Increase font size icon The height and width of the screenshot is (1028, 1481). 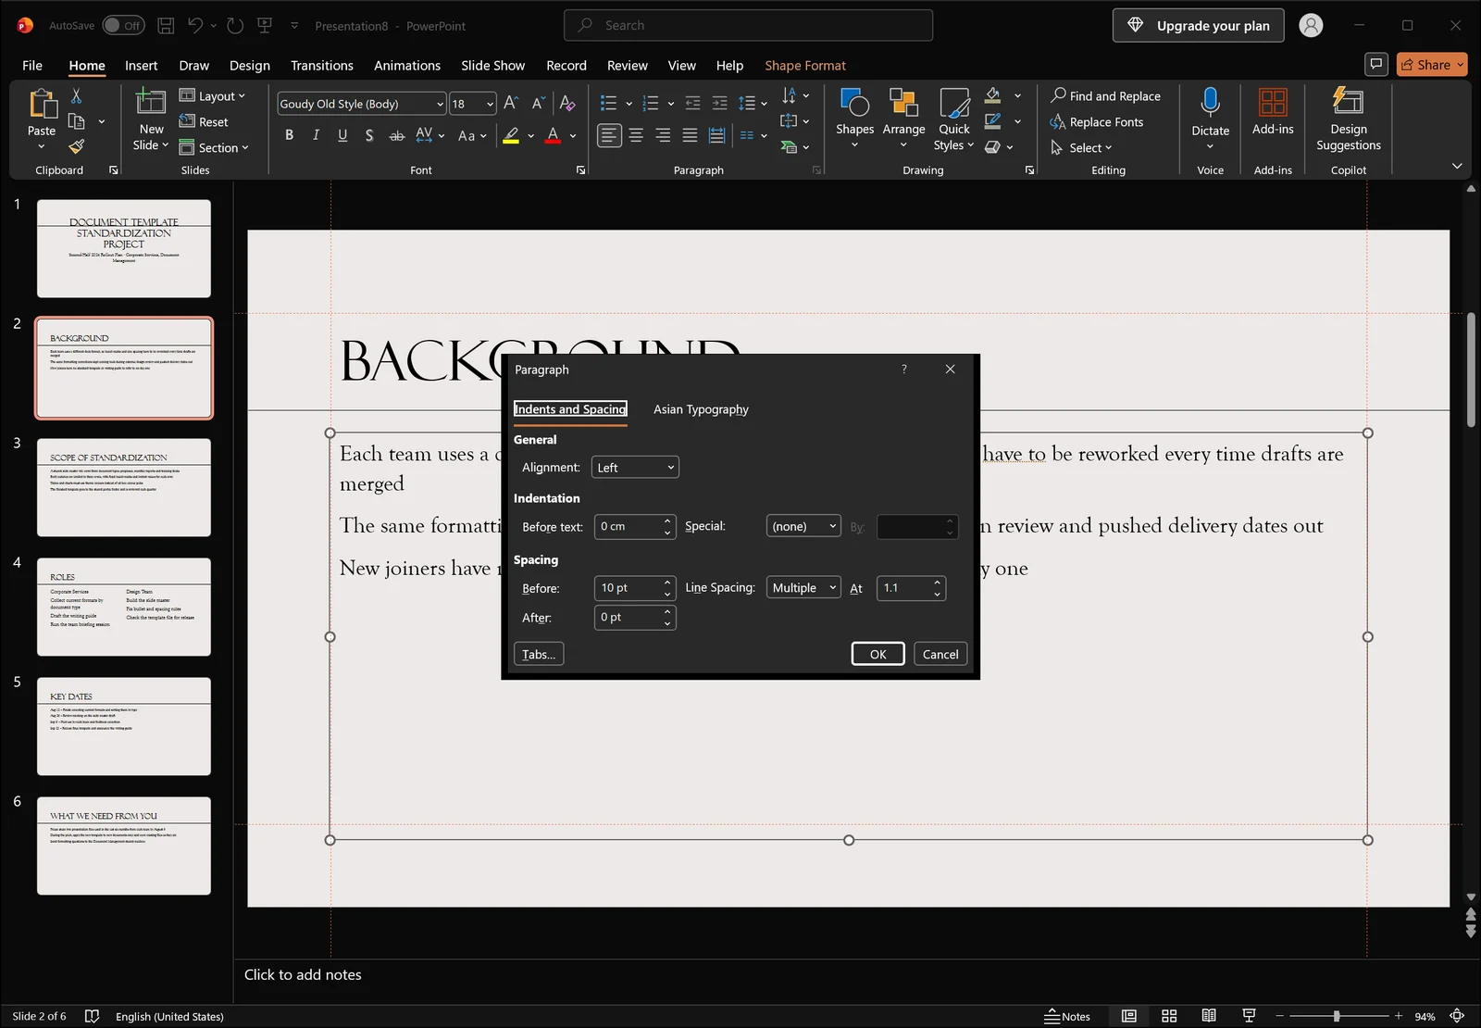pyautogui.click(x=511, y=103)
